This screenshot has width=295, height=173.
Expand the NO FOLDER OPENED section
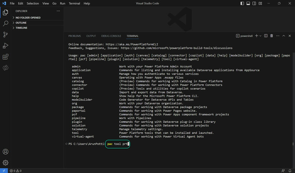coord(37,17)
